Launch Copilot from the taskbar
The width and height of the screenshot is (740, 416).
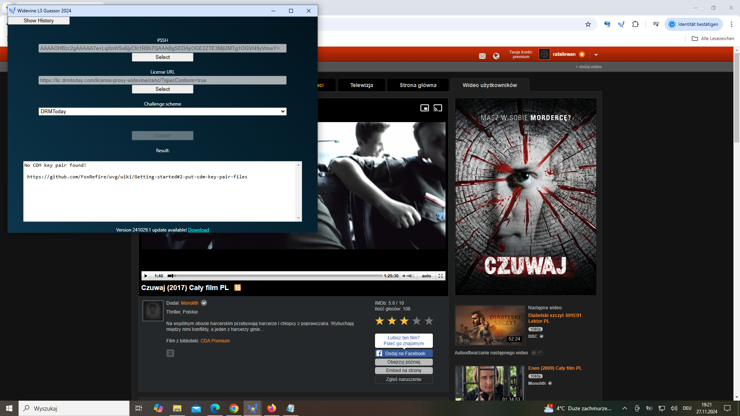coord(158,408)
